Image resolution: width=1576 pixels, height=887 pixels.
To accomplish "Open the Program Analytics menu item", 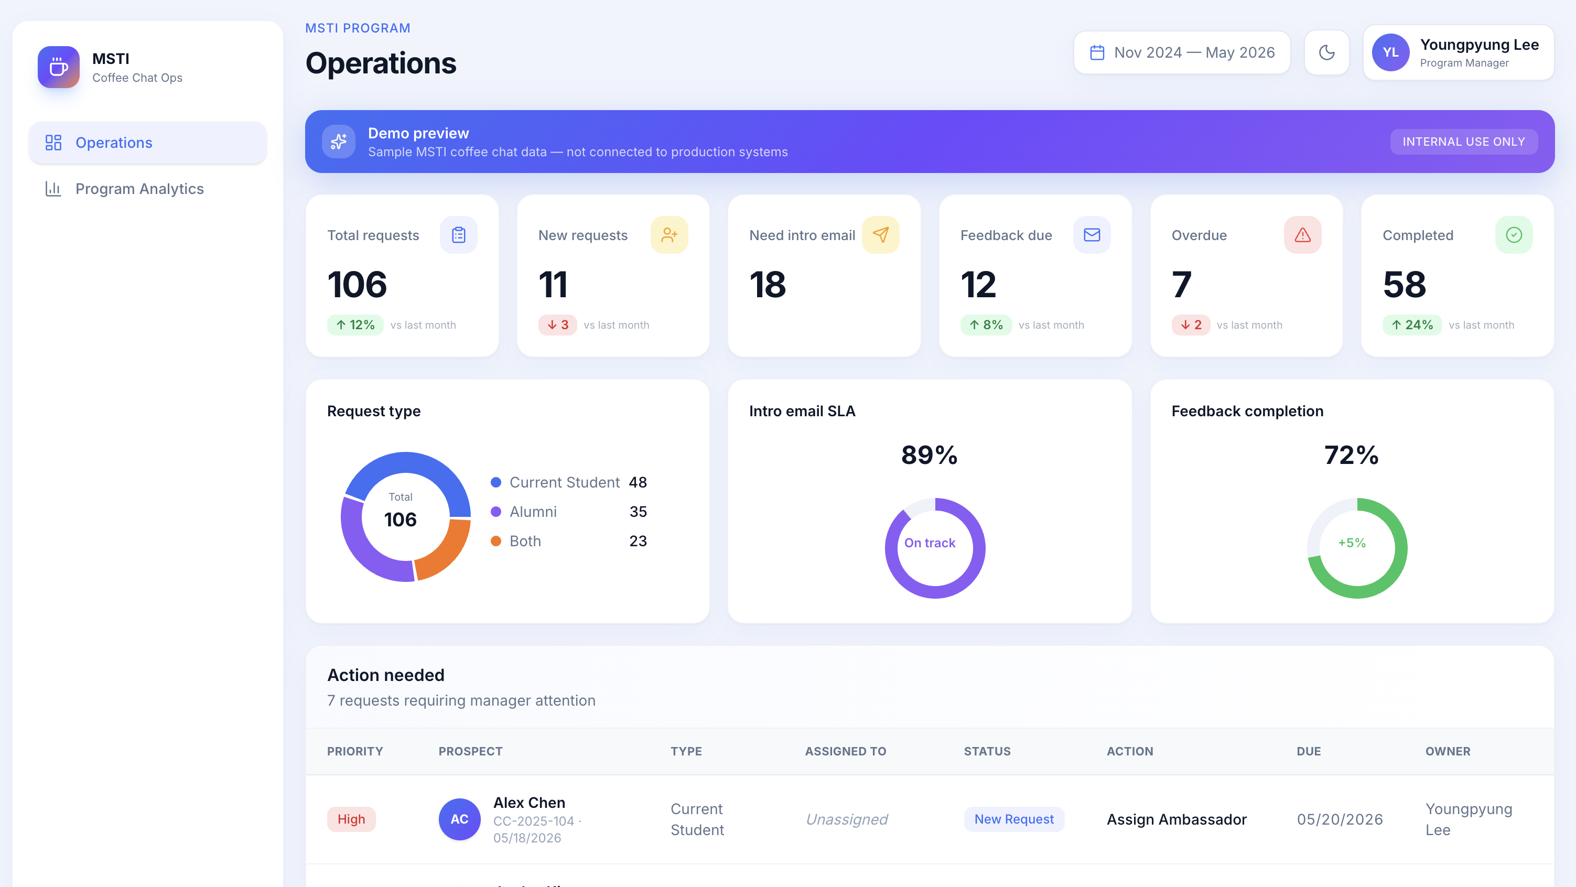I will (147, 188).
